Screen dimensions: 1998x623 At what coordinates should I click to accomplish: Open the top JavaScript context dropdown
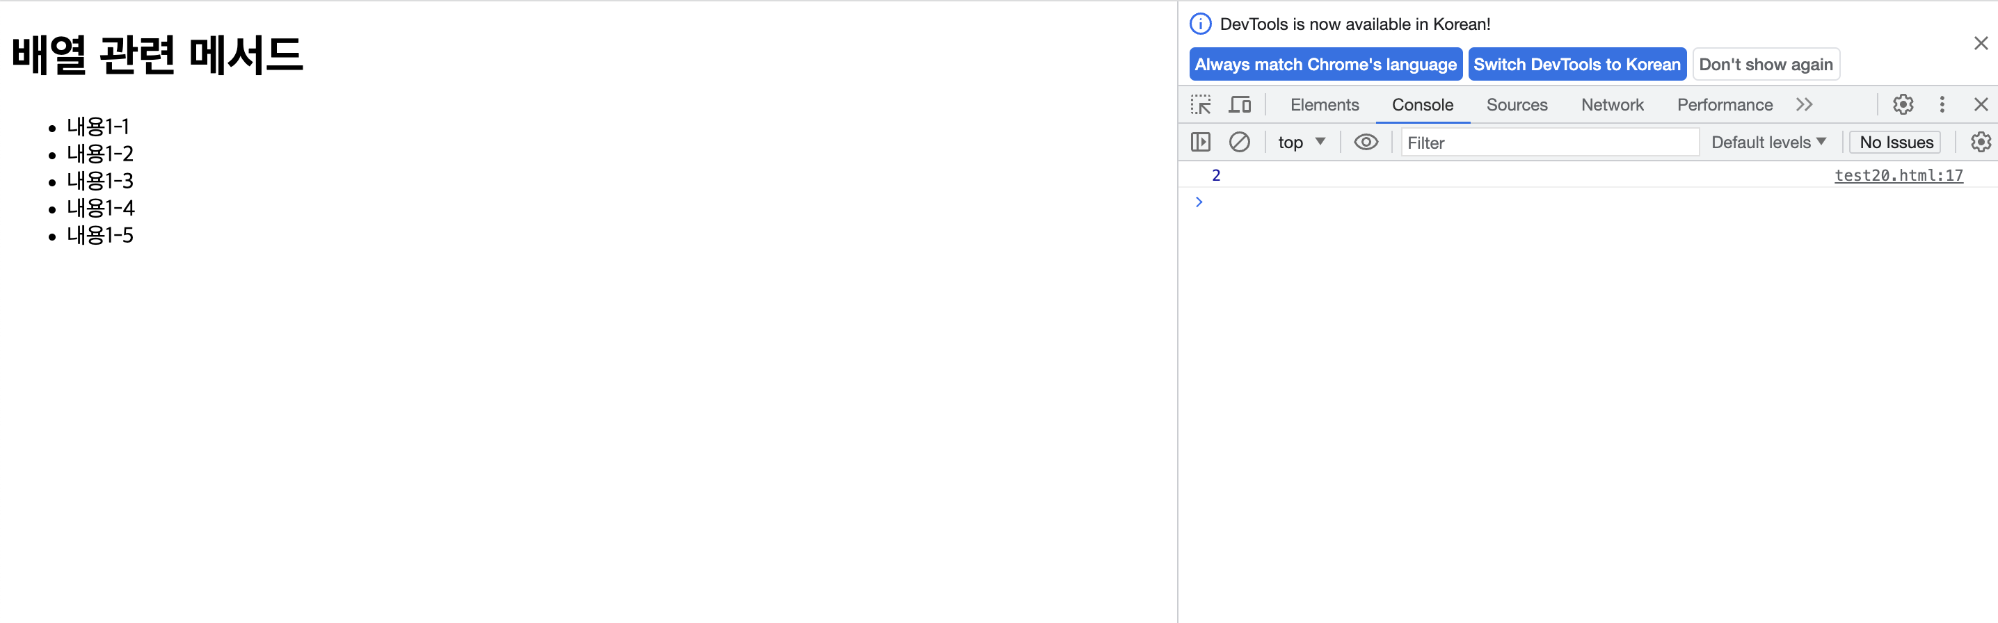[x=1302, y=142]
